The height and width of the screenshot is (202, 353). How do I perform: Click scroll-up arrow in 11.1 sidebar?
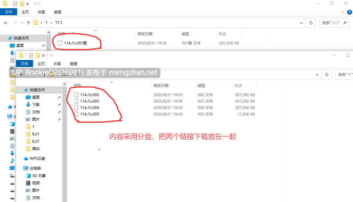[49, 33]
